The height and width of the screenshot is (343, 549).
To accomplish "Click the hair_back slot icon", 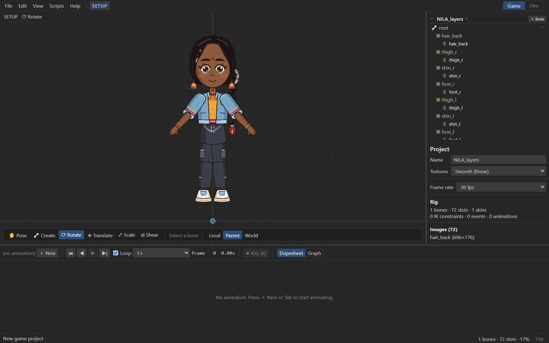I will point(438,36).
